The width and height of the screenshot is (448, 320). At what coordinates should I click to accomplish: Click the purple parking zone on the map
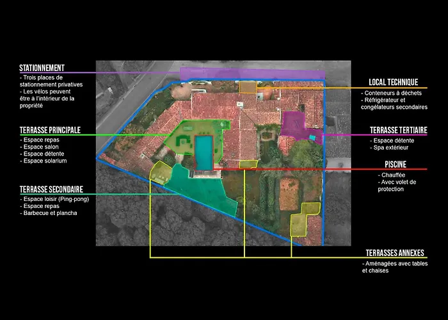(250, 73)
